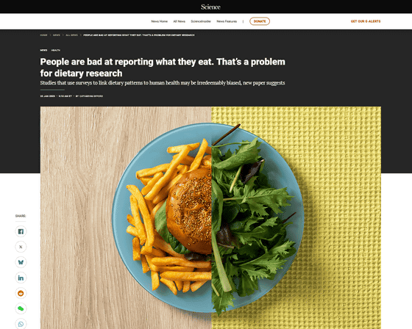Select the News tag above the headline
The image size is (412, 329).
tap(43, 50)
